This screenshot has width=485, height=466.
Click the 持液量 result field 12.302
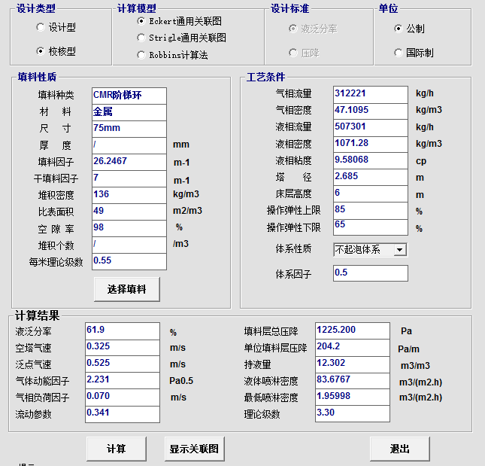(353, 364)
